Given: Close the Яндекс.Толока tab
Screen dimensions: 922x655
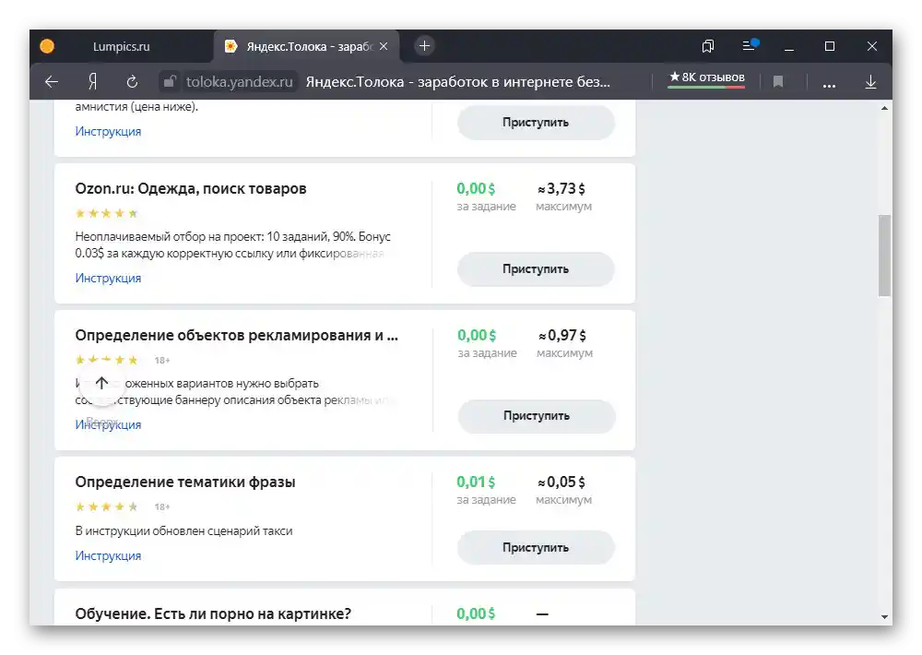Looking at the screenshot, I should (384, 46).
